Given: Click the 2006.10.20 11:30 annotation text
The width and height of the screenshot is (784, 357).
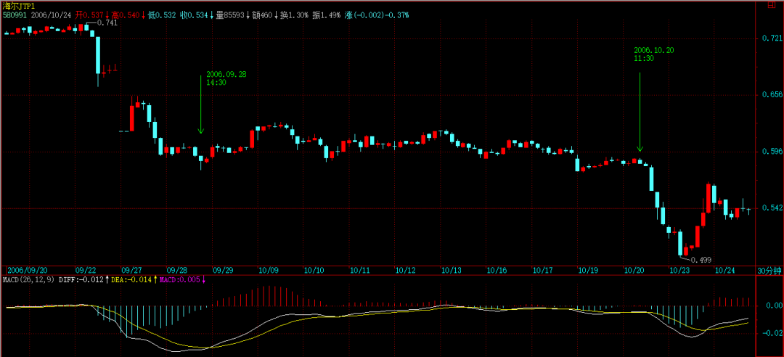Looking at the screenshot, I should pyautogui.click(x=654, y=54).
